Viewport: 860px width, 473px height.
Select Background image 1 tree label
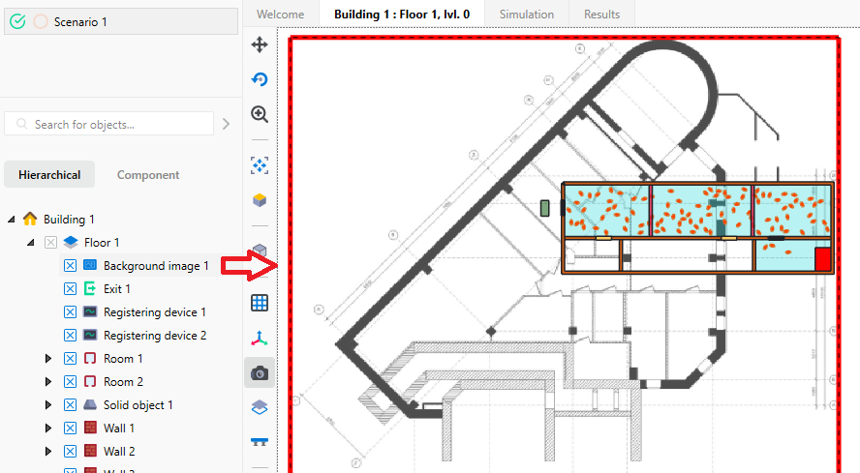[156, 266]
